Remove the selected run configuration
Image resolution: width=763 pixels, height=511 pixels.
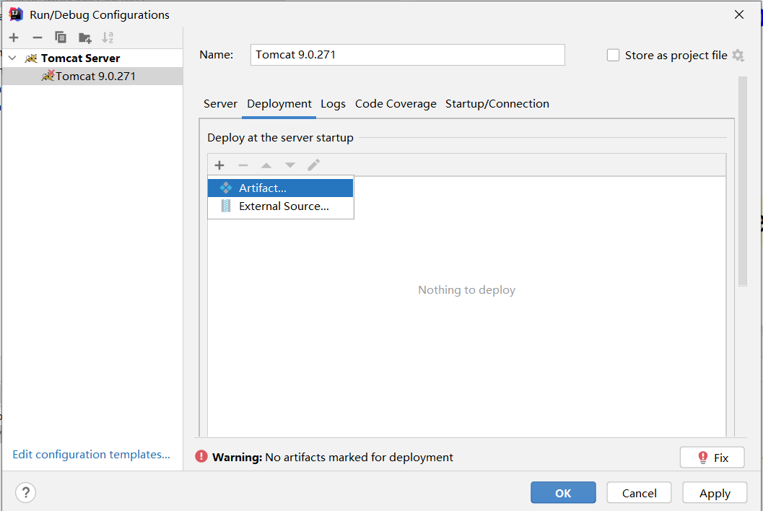tap(38, 38)
